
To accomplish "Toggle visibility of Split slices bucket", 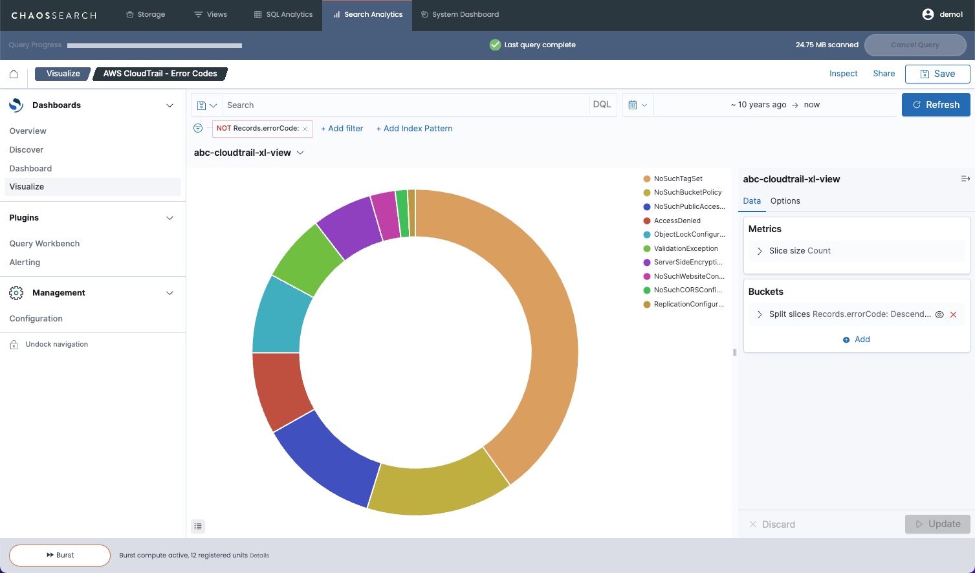I will 939,315.
